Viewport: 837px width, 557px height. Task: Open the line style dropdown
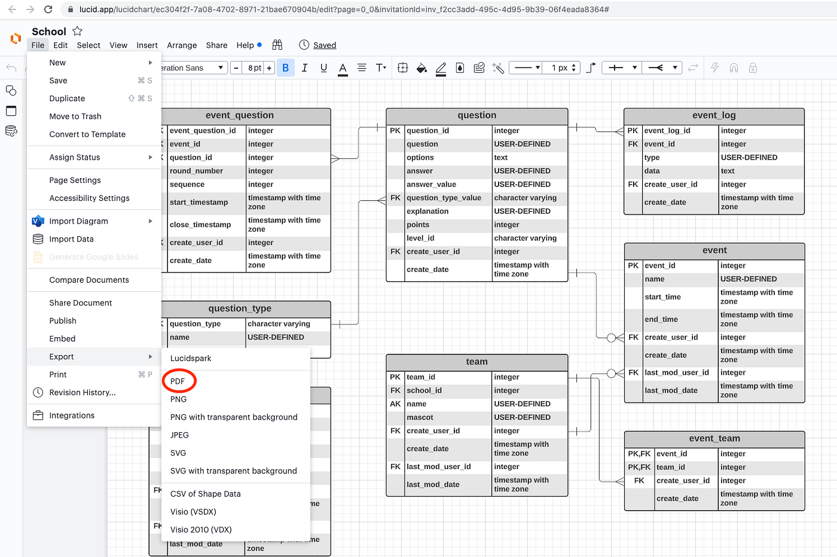pyautogui.click(x=527, y=68)
